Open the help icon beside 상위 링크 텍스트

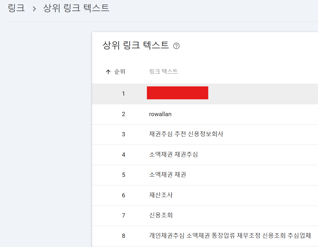[176, 46]
